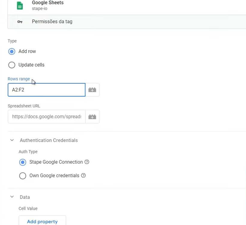Select the Add row radio button
Viewport: 246px width, 225px height.
pos(12,51)
